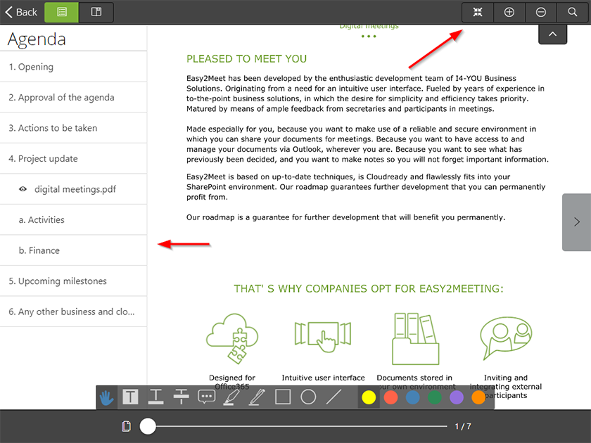Select the line drawing tool
591x443 pixels.
[x=333, y=397]
